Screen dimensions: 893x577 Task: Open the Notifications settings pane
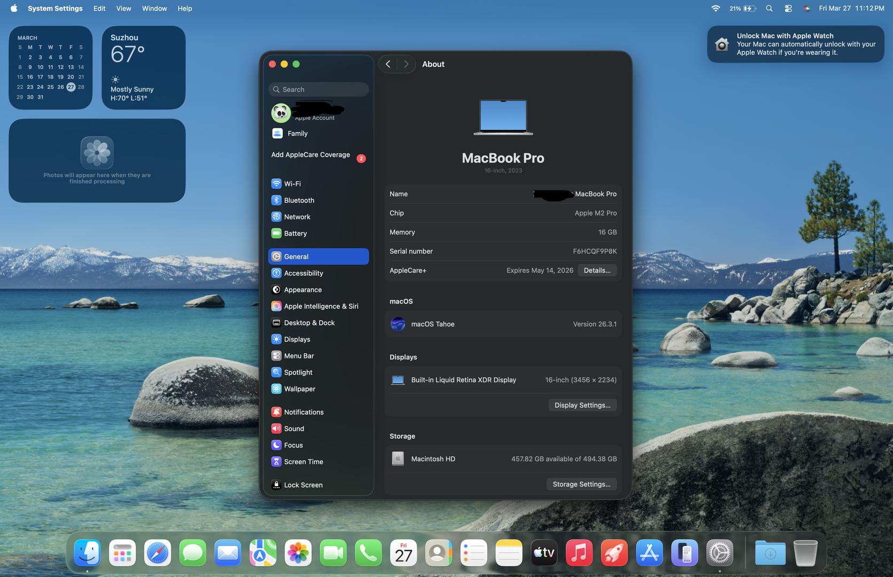[x=304, y=412]
